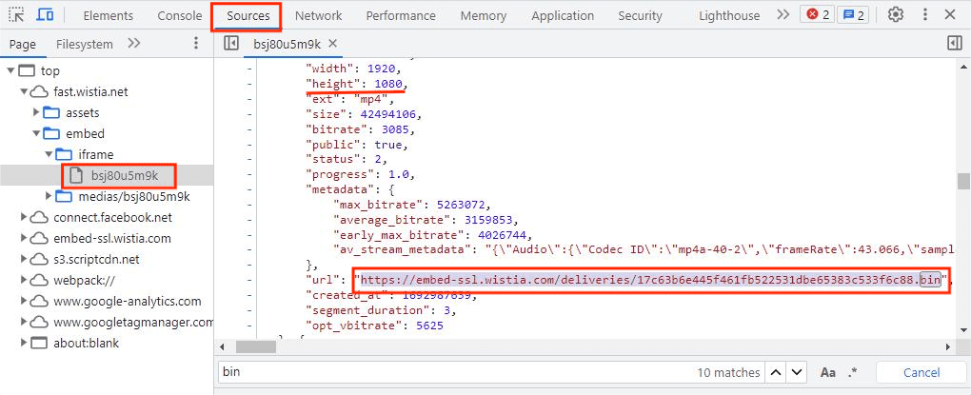Expand the assets folder
The width and height of the screenshot is (971, 395).
[36, 112]
